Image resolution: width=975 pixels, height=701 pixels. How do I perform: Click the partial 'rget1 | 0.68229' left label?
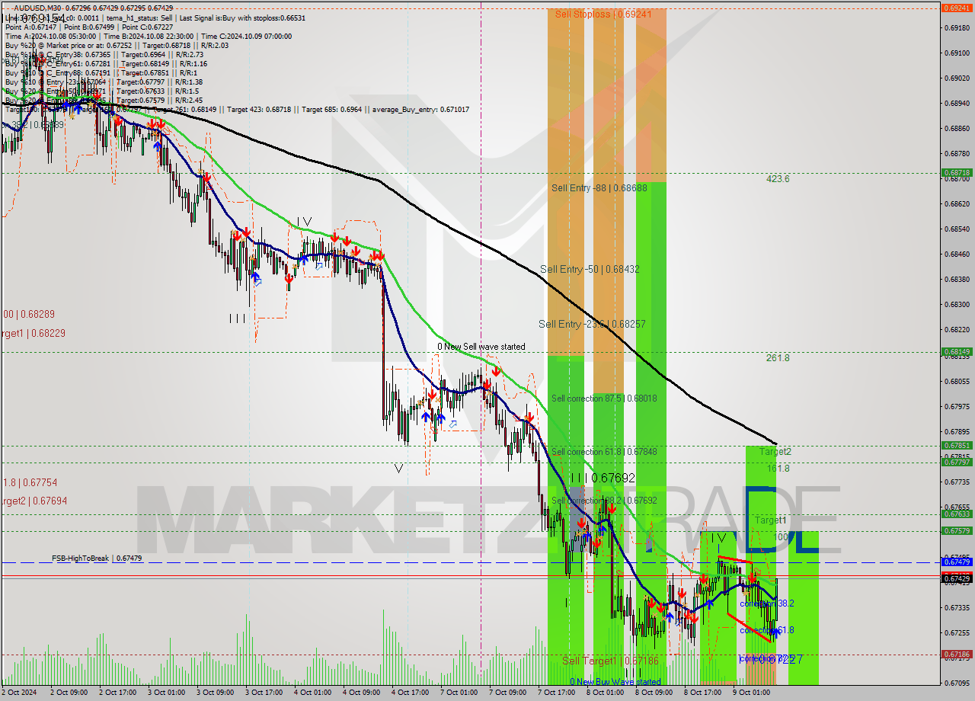click(x=34, y=333)
